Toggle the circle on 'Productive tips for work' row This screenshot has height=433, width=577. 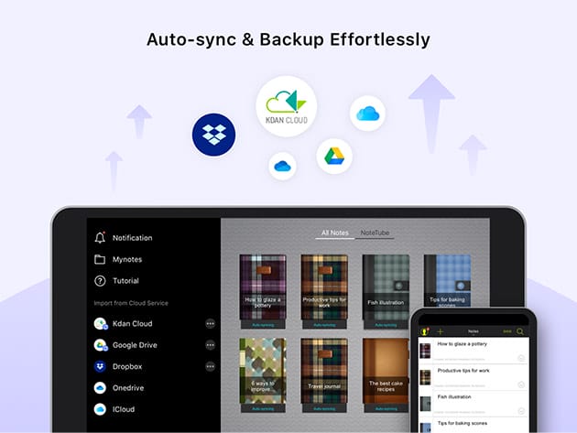521,384
